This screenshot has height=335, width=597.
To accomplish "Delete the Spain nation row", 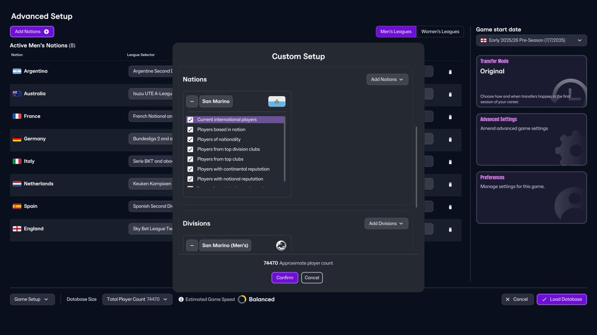I will pos(450,207).
